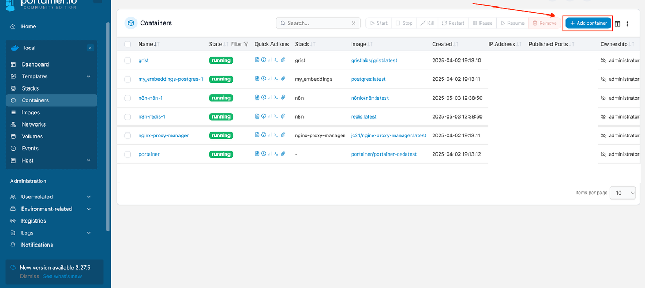
Task: Open logs icon for grist container
Action: click(x=257, y=60)
